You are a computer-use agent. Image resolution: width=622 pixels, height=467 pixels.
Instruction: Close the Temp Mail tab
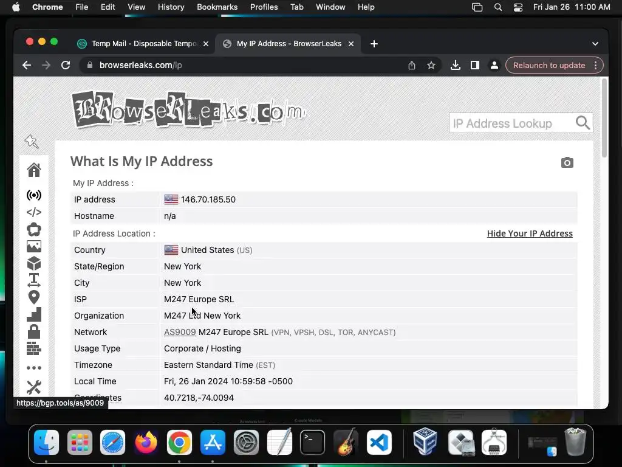[x=206, y=44]
